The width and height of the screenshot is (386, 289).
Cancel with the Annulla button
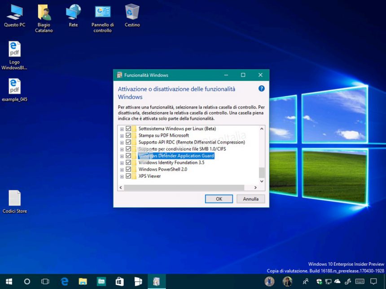tap(250, 199)
